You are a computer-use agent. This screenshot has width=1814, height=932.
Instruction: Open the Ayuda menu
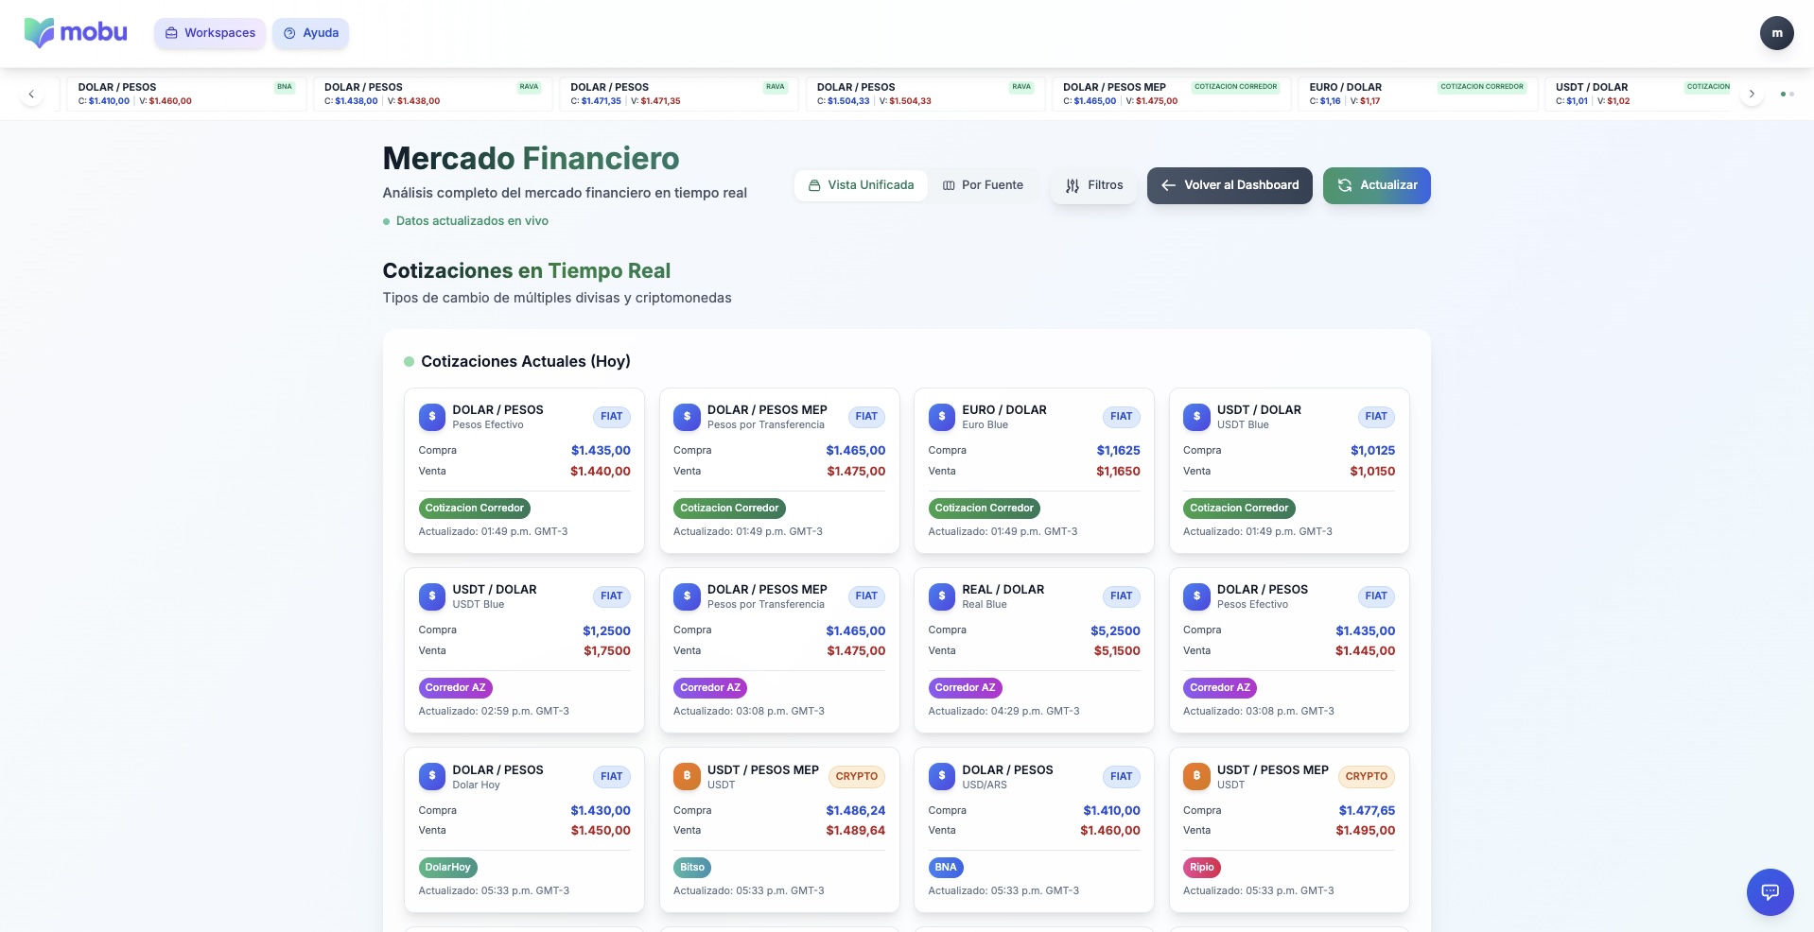point(310,33)
